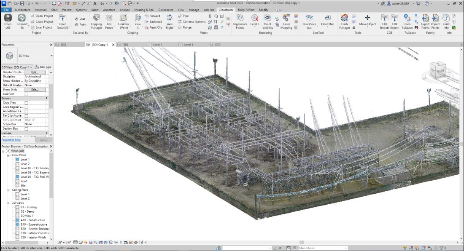Click the Save Project button
The height and width of the screenshot is (251, 464).
click(x=41, y=27)
